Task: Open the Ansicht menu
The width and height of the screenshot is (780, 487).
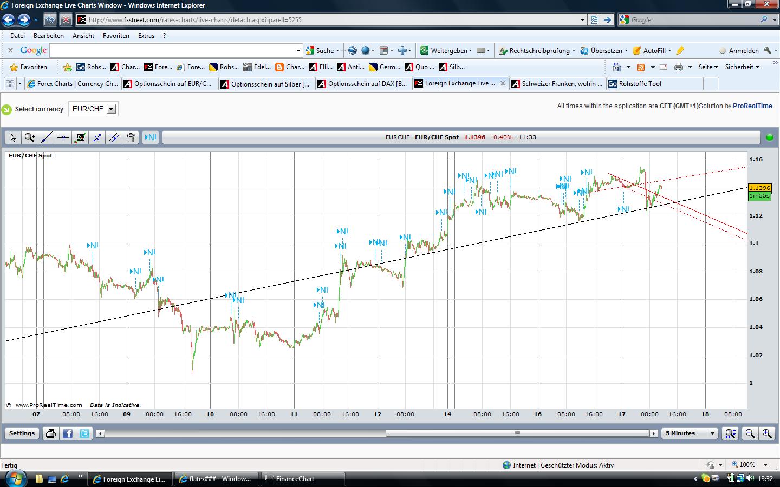Action: (x=83, y=36)
